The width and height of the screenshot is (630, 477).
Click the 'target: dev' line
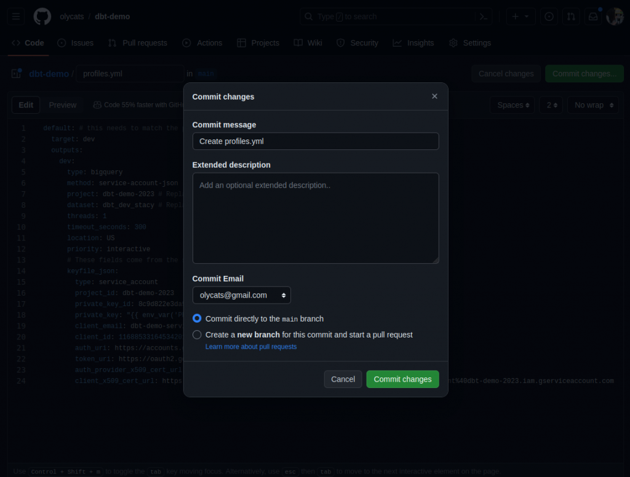pyautogui.click(x=73, y=140)
